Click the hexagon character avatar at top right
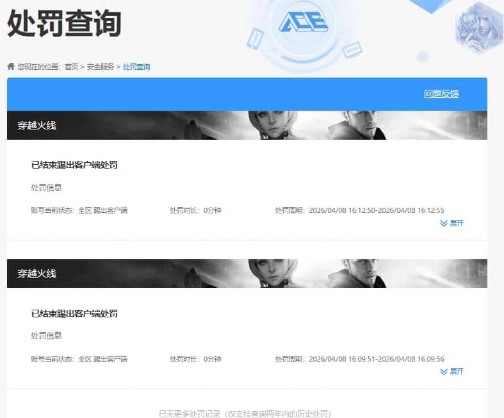504x418 pixels. 479,28
